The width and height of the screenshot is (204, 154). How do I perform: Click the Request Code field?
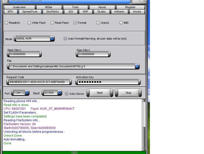[39, 82]
